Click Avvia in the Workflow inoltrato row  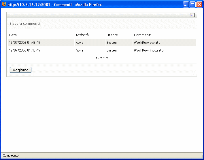click(x=80, y=50)
